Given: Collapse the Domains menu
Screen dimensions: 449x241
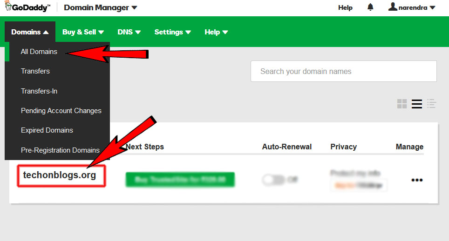Looking at the screenshot, I should (30, 32).
